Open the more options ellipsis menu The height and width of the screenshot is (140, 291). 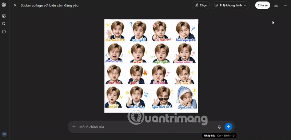click(x=286, y=5)
